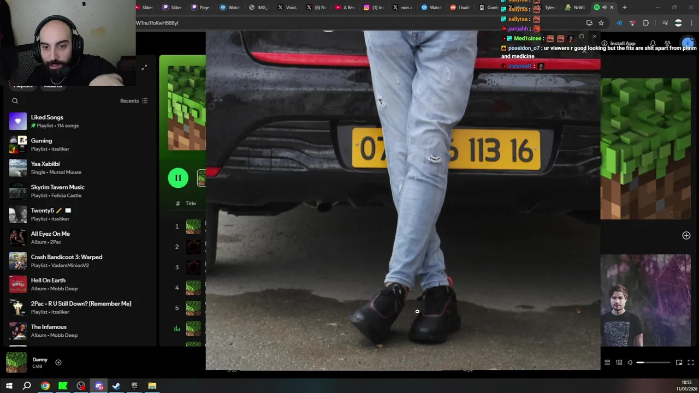The width and height of the screenshot is (699, 393).
Task: Click the plus icon under right album art
Action: click(686, 235)
